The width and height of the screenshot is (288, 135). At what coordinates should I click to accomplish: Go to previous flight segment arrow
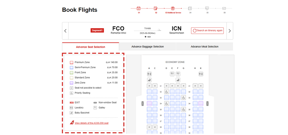click(65, 31)
